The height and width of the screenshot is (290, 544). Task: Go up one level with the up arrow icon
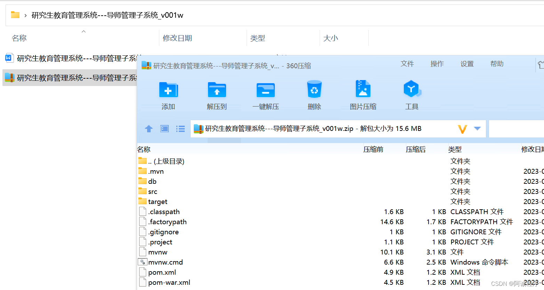click(x=149, y=129)
